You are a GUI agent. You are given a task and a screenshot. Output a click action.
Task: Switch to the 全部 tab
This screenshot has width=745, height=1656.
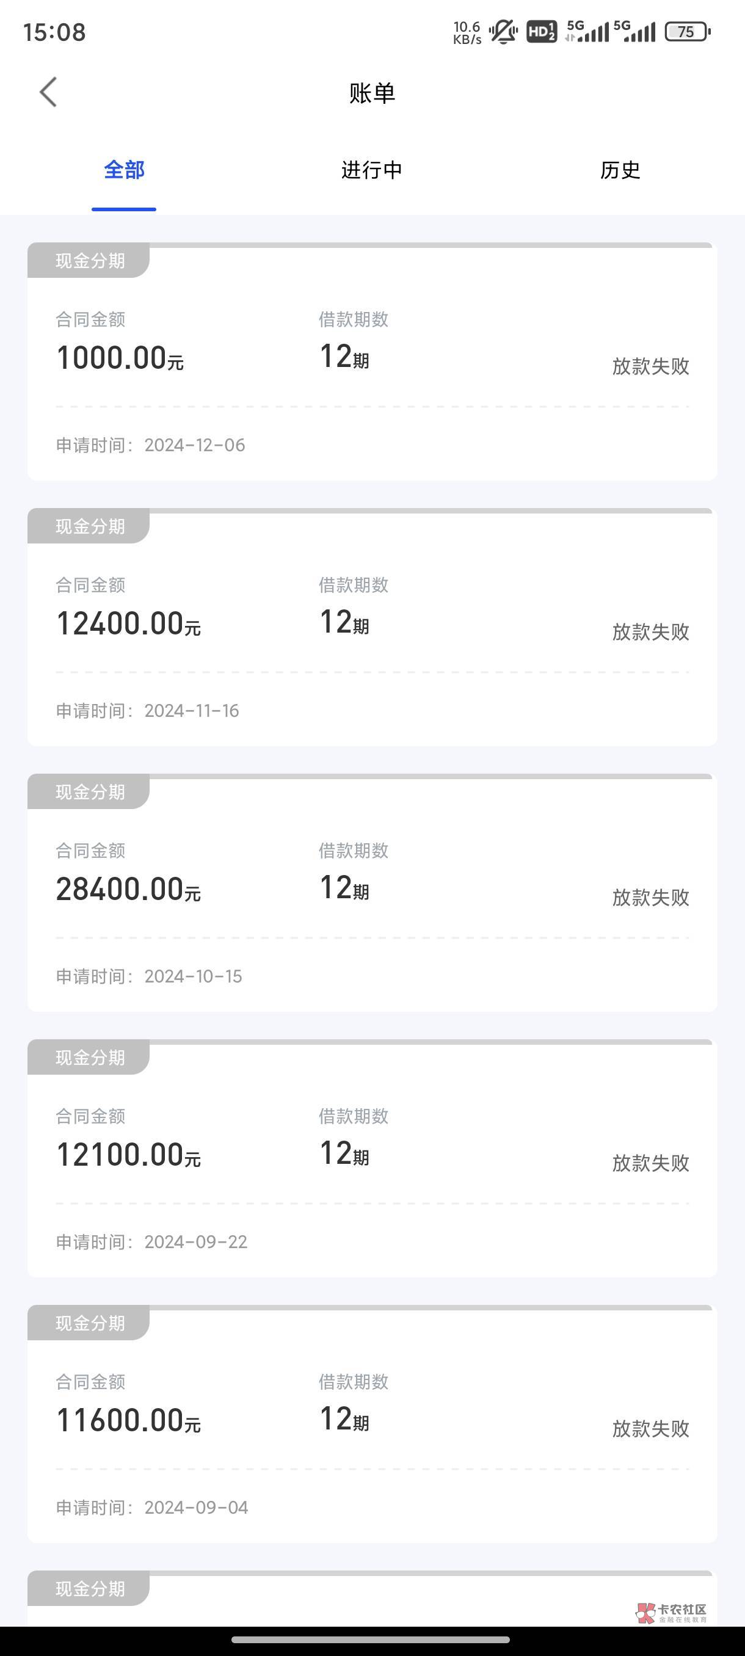tap(124, 170)
